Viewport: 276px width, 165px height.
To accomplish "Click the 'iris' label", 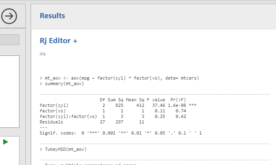I will [x=42, y=54].
